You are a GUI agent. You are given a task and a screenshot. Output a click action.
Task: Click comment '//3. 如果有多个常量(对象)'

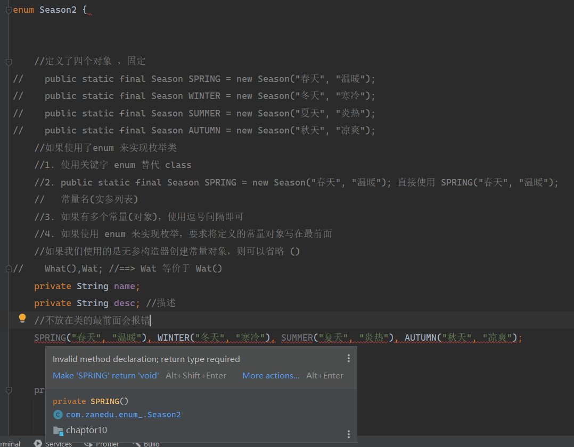[139, 217]
